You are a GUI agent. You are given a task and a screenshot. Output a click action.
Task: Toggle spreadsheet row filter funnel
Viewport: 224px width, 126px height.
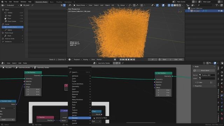64,5
